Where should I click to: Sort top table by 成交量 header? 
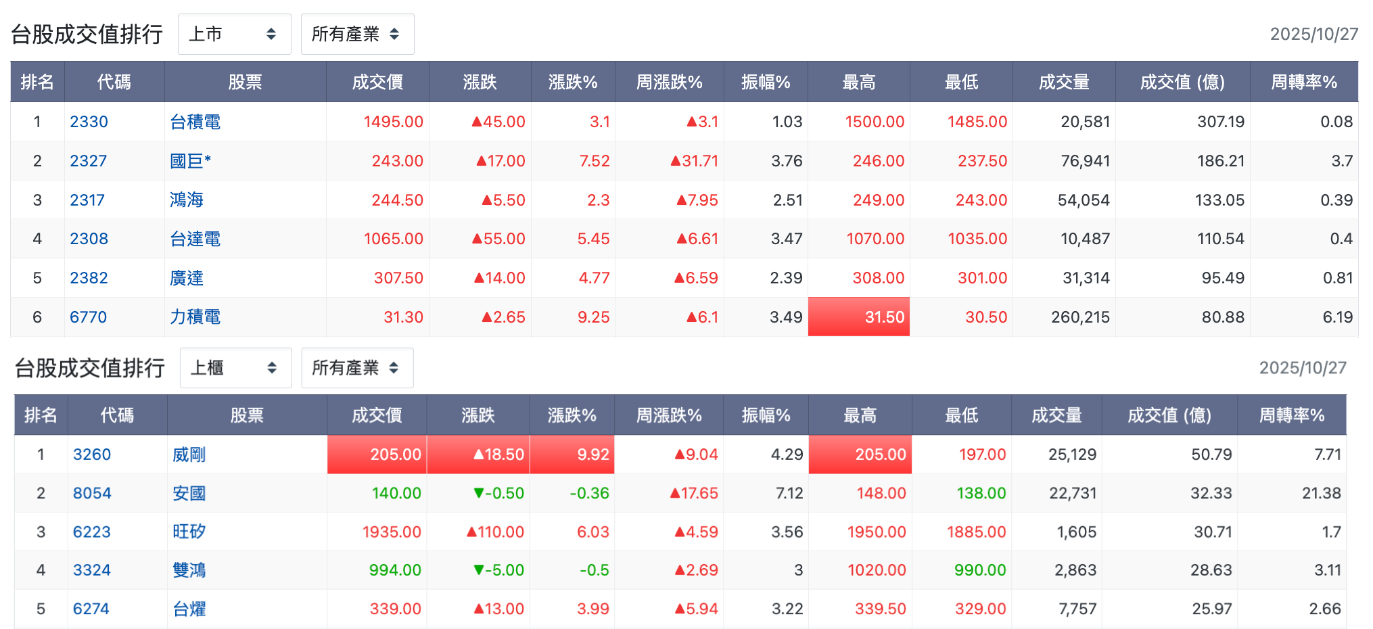pos(1064,82)
